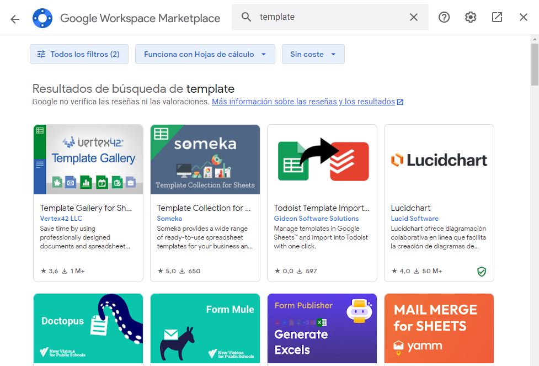The height and width of the screenshot is (366, 539).
Task: Click the 597 downloads count
Action: pos(307,271)
